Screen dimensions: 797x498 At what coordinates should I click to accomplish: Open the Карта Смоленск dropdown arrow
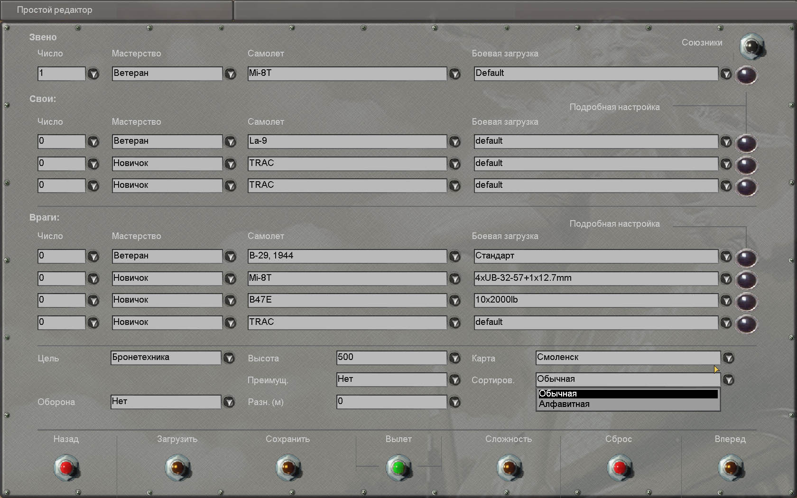[x=729, y=358]
